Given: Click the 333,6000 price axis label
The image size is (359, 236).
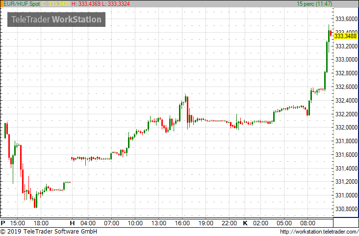Looking at the screenshot, I should pos(346,19).
